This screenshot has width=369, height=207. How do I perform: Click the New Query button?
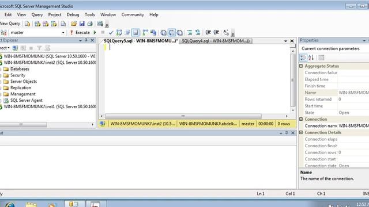(10, 24)
